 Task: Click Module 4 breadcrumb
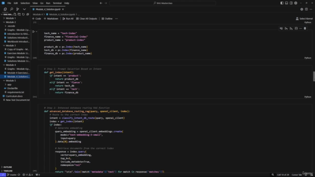37,14
